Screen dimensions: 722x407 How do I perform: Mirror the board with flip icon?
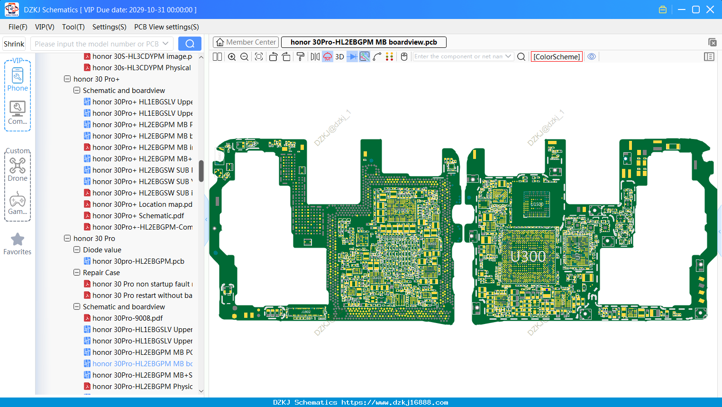315,57
